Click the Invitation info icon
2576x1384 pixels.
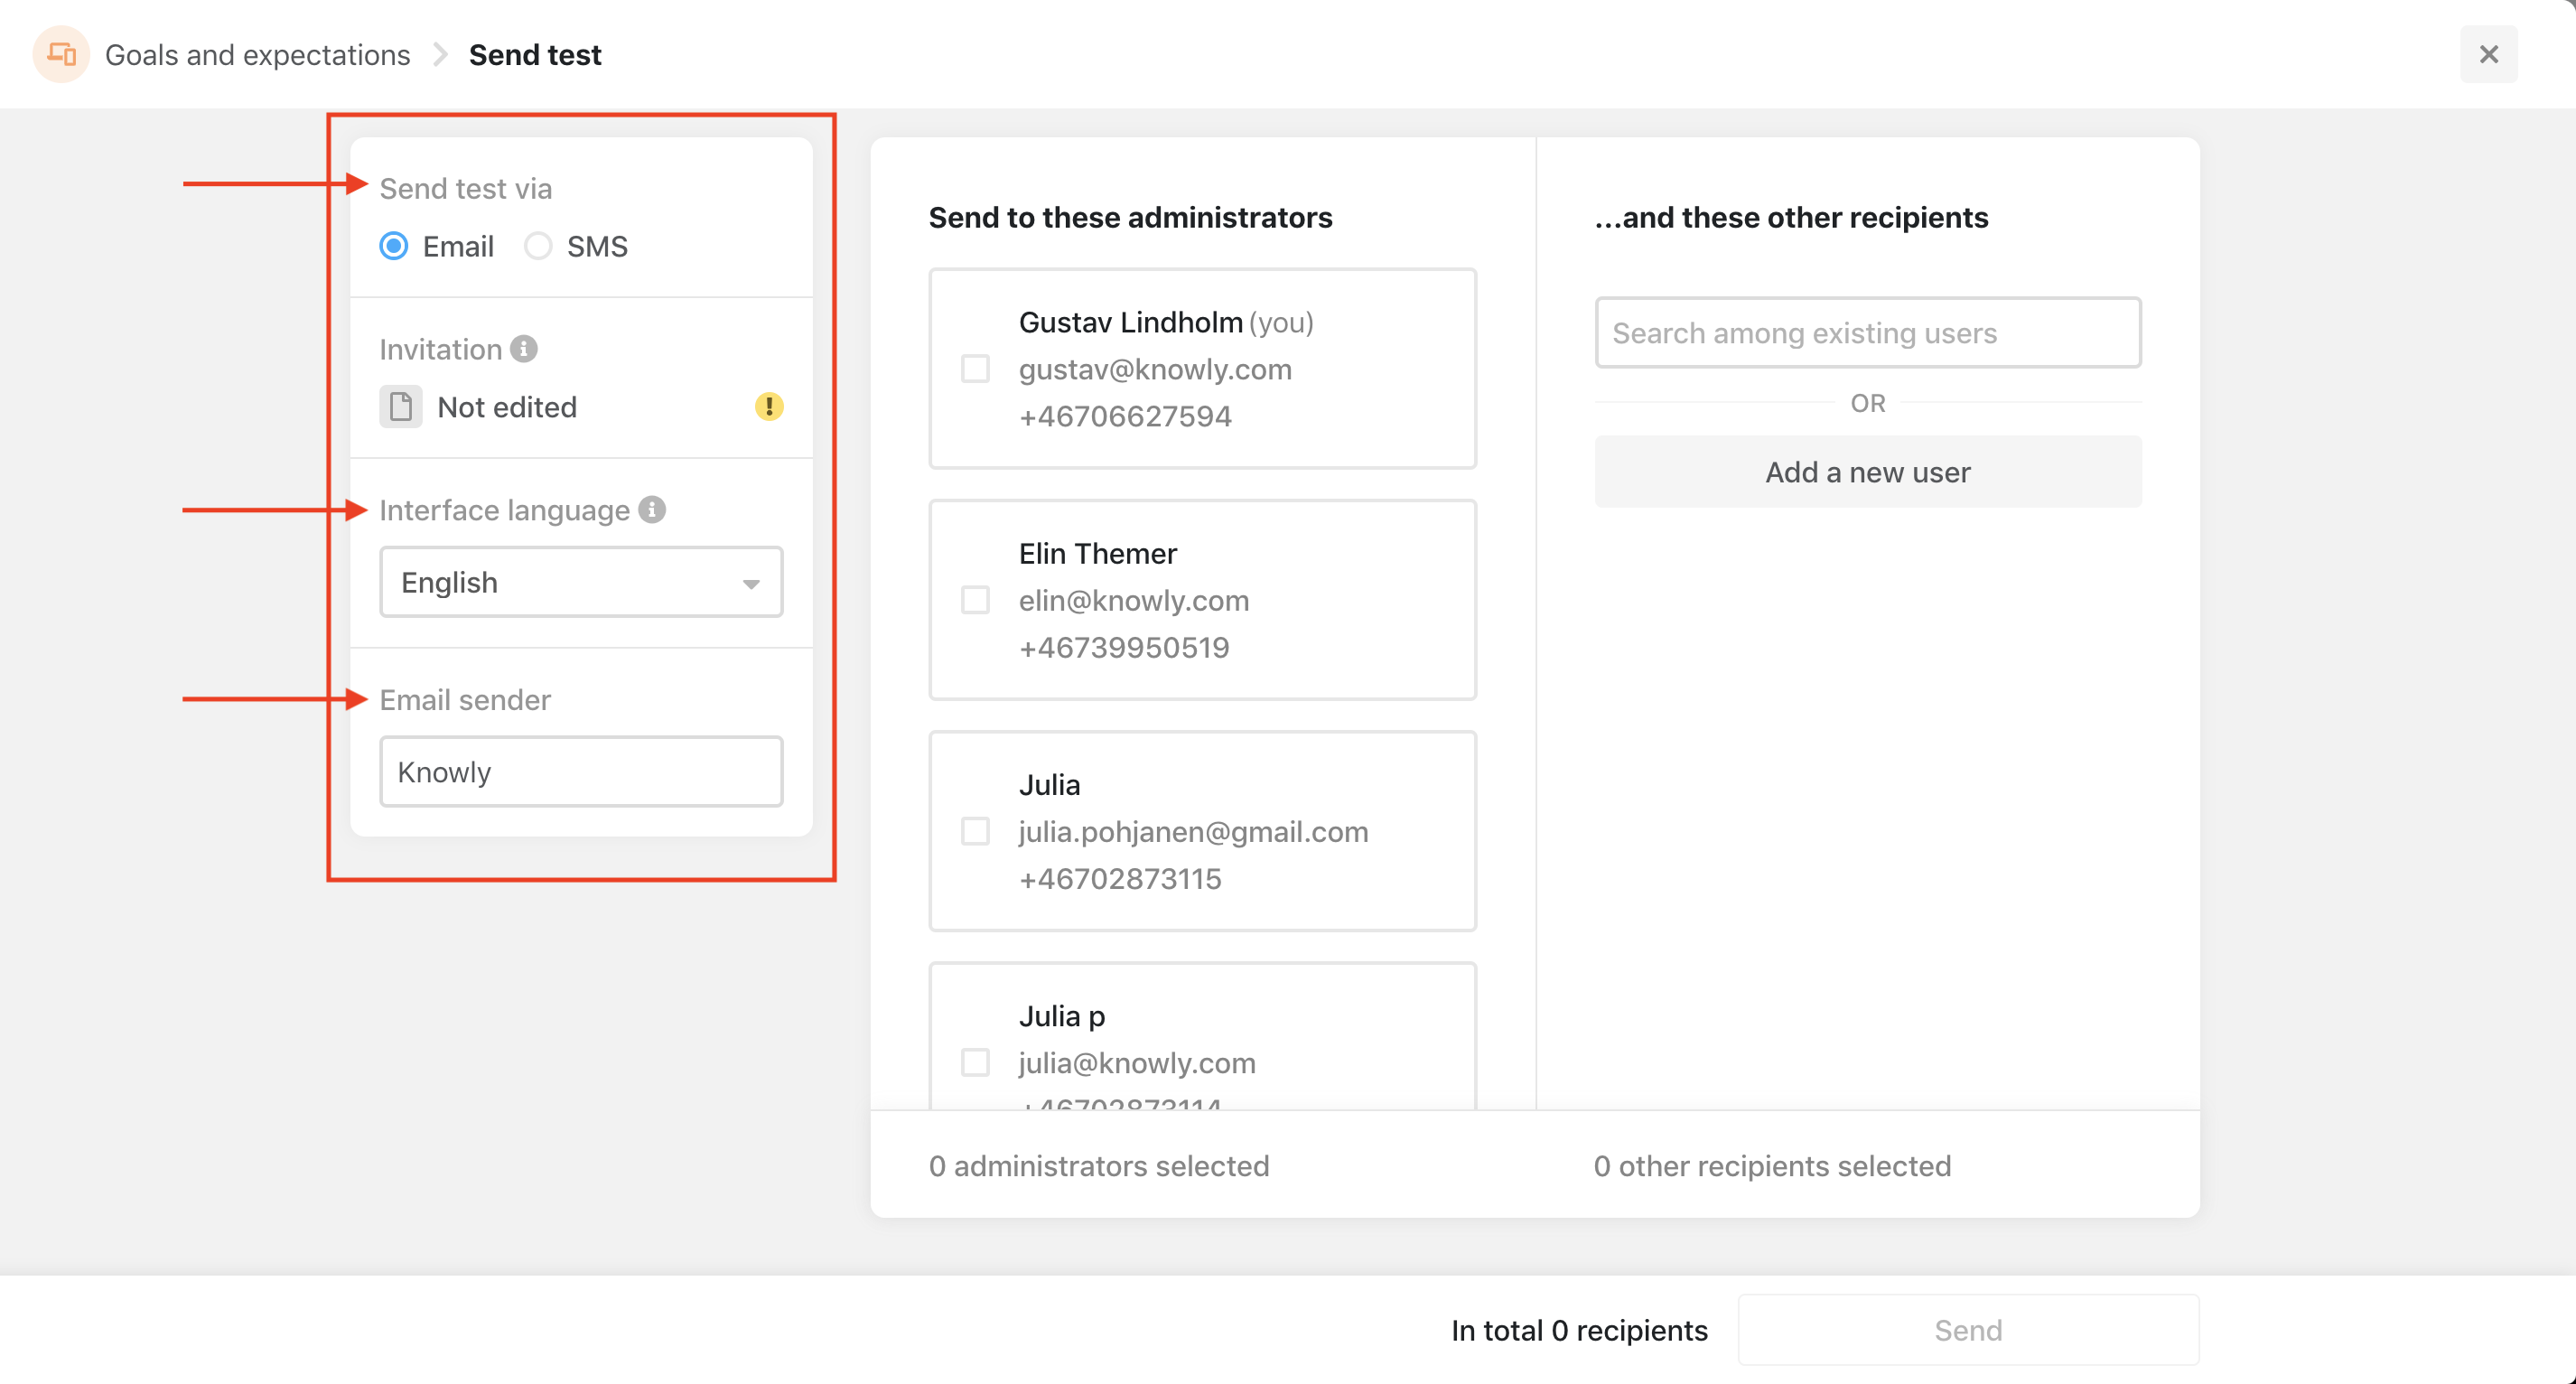[x=523, y=349]
